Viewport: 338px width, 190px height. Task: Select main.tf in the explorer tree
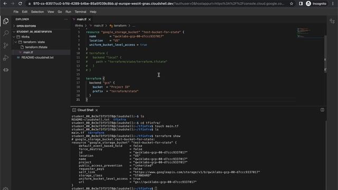[28, 52]
